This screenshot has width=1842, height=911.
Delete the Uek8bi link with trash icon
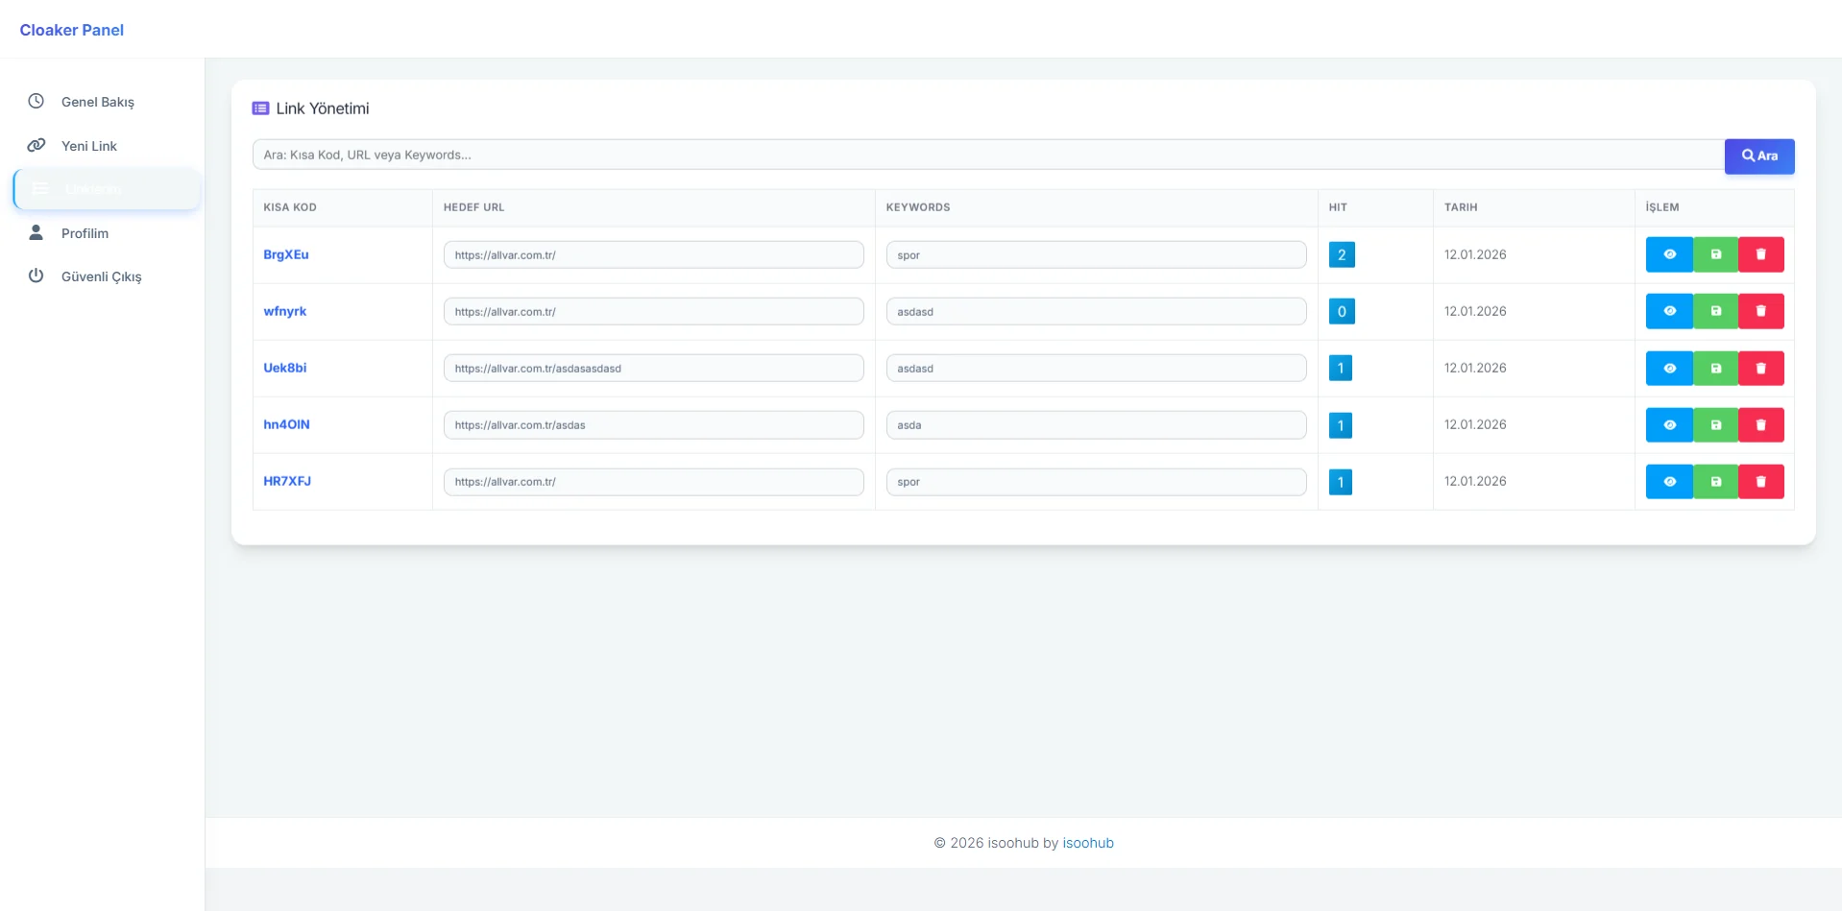coord(1760,368)
